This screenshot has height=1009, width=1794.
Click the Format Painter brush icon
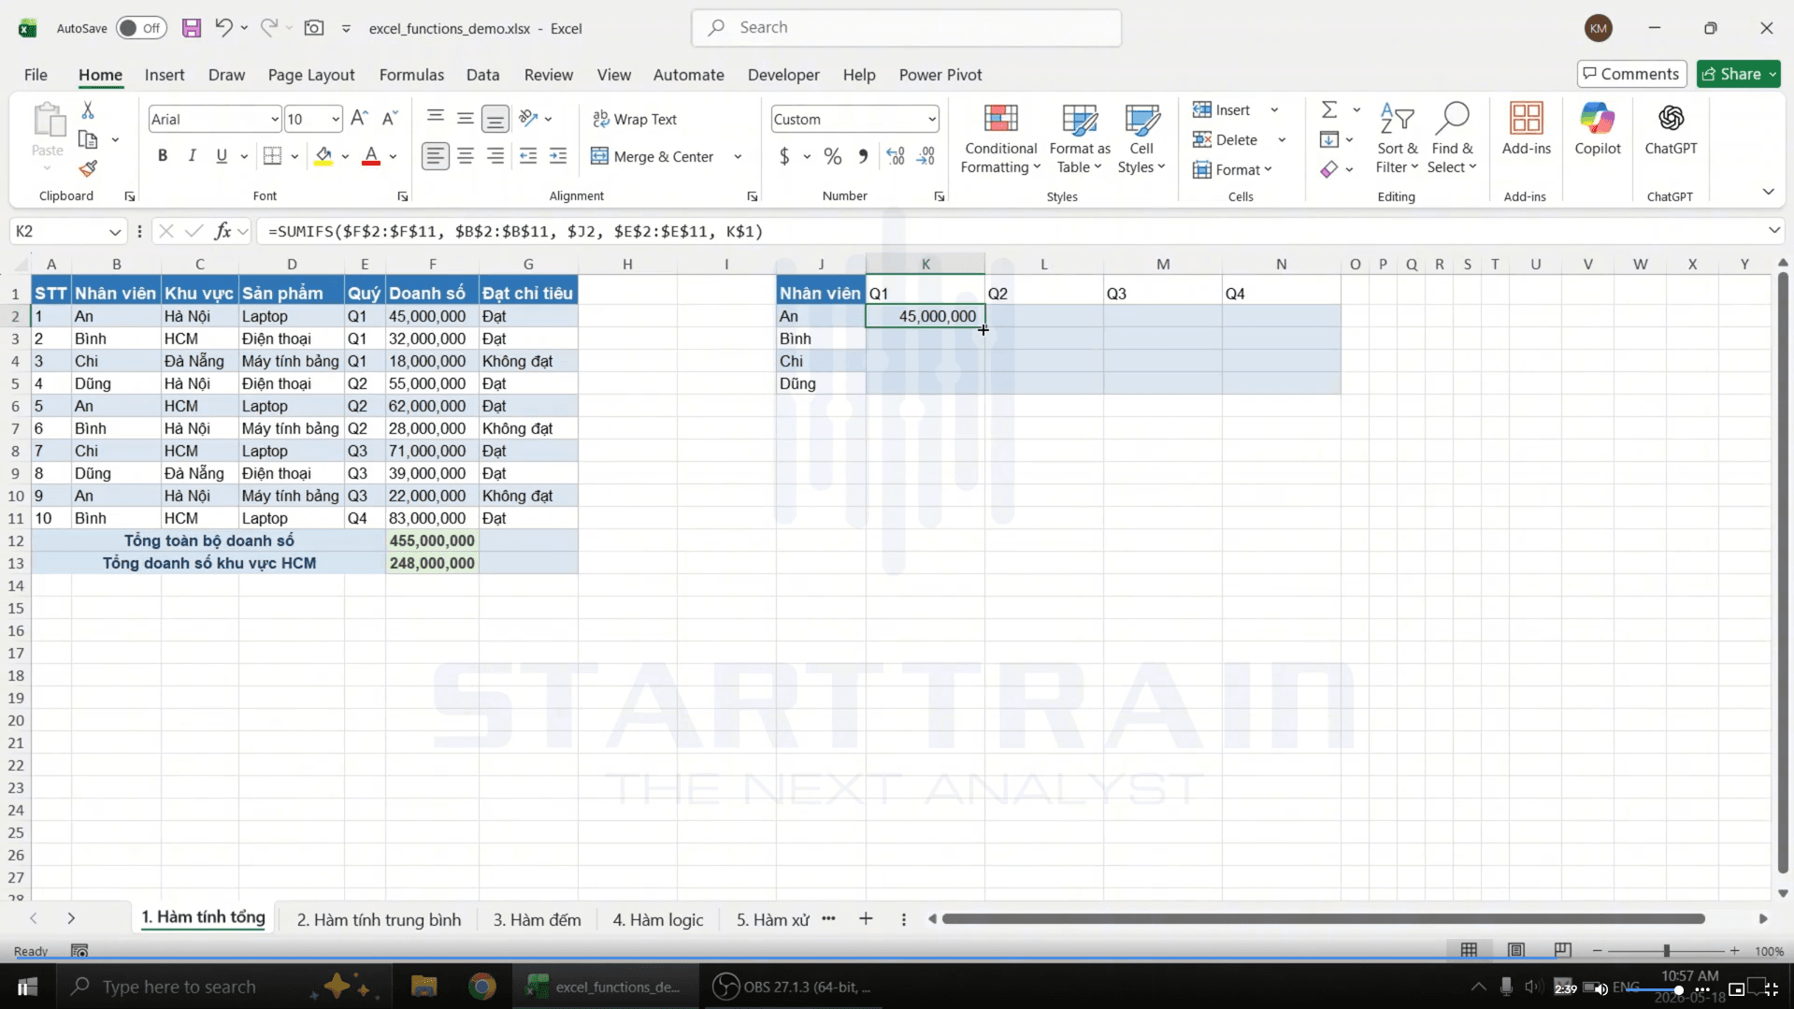88,168
